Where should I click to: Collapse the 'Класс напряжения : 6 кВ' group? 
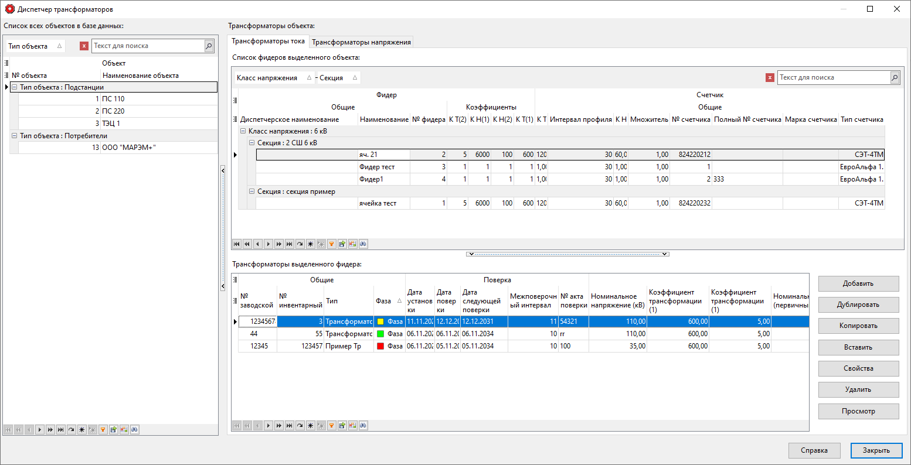(243, 131)
